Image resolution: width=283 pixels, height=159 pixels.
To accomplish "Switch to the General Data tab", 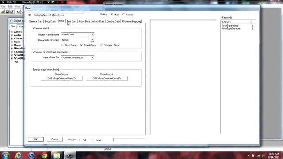I will pos(36,21).
